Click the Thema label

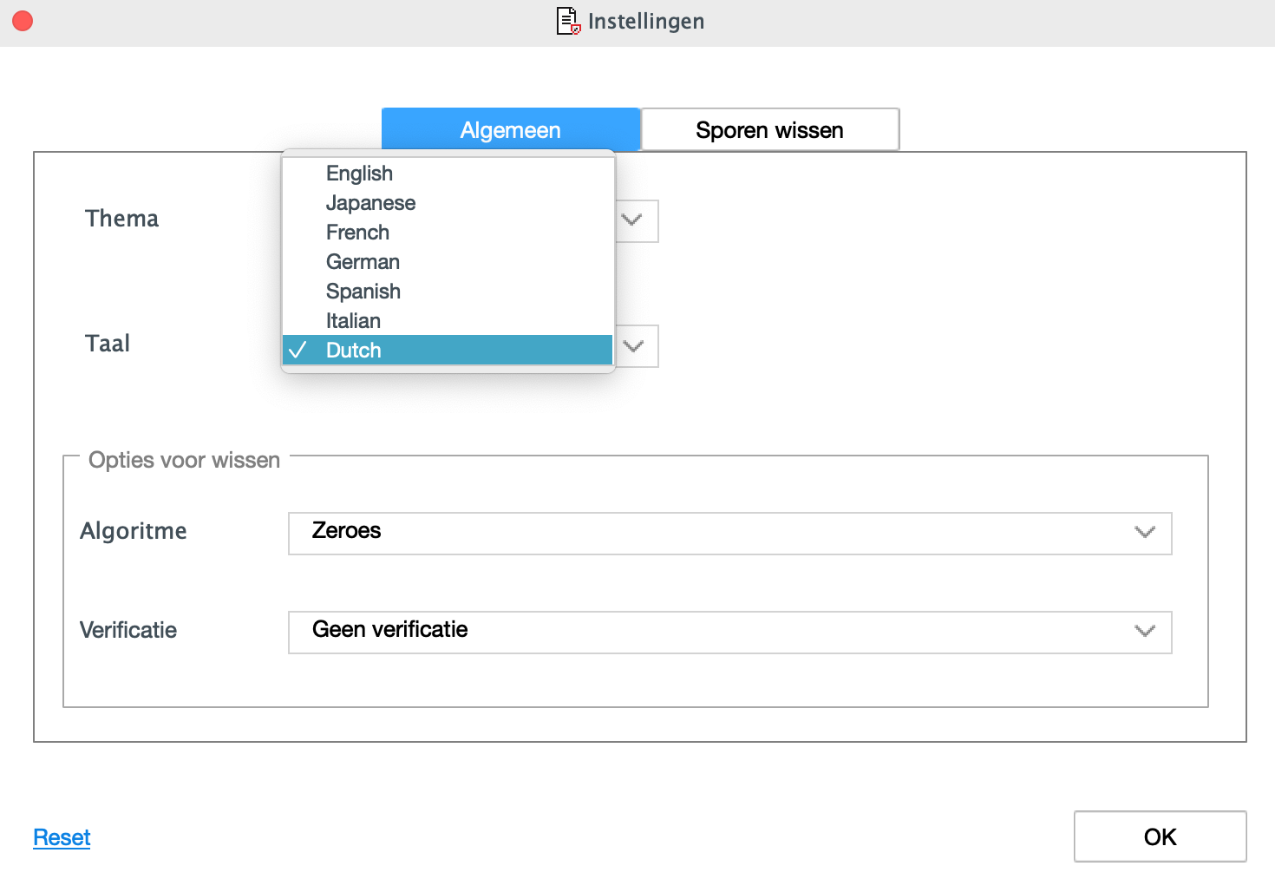point(121,219)
